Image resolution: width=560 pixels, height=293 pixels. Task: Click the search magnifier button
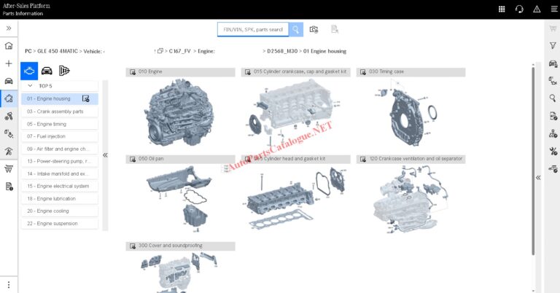tap(296, 29)
